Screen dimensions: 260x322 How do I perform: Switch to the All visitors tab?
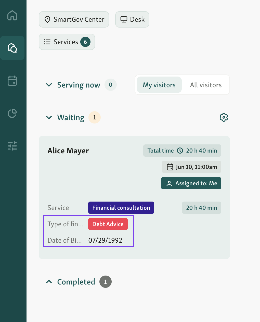206,85
